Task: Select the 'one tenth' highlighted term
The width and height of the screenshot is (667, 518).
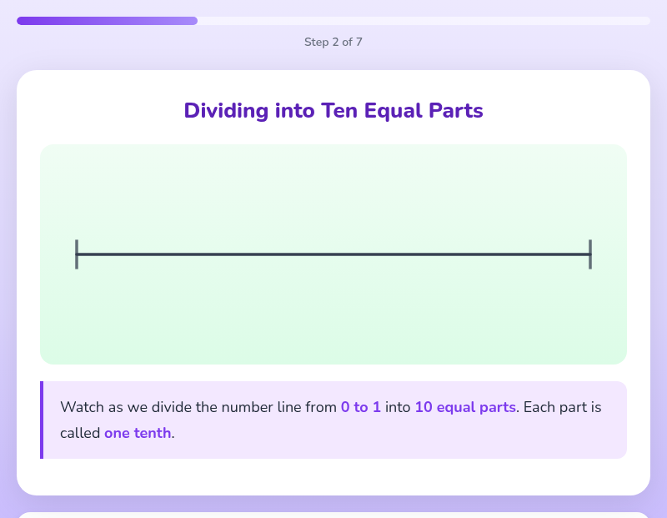Action: coord(138,433)
